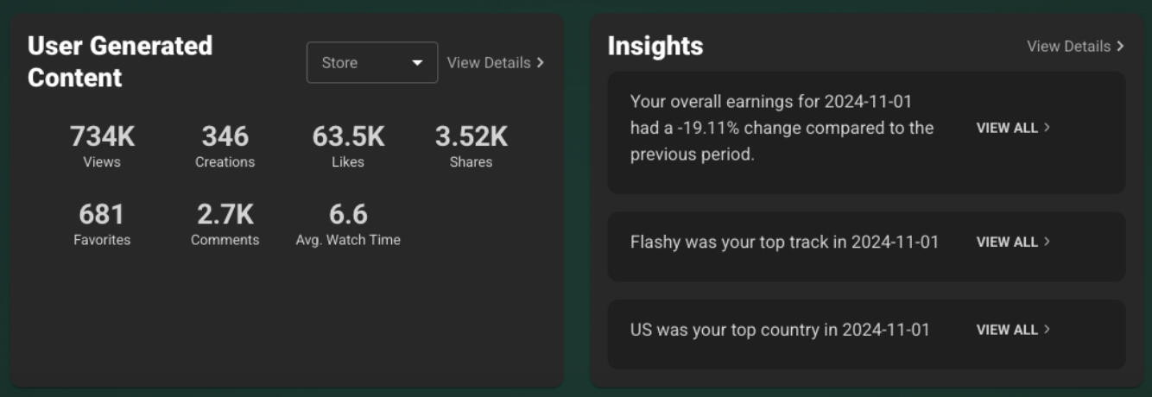Select the 346 Creations statistic

tap(225, 145)
